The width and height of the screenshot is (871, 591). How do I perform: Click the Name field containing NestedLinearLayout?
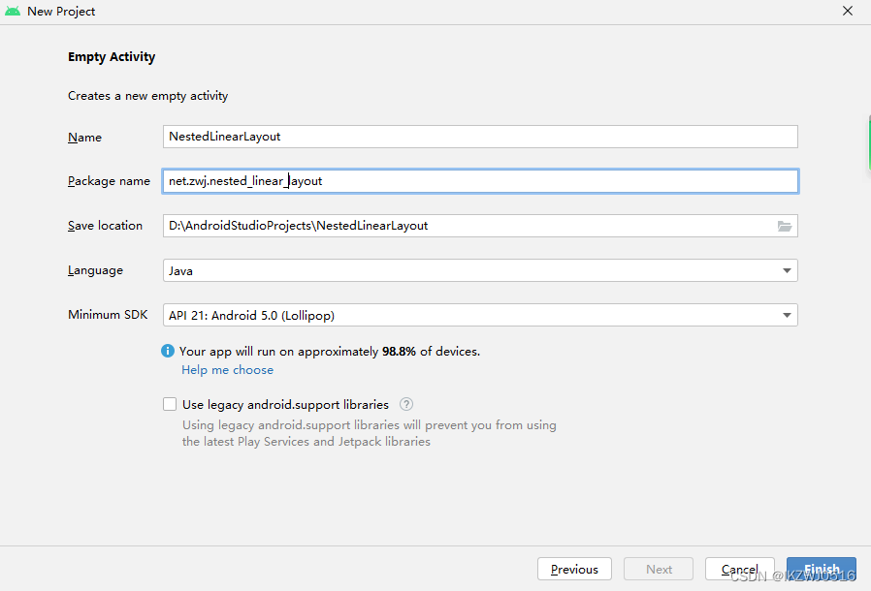[480, 137]
